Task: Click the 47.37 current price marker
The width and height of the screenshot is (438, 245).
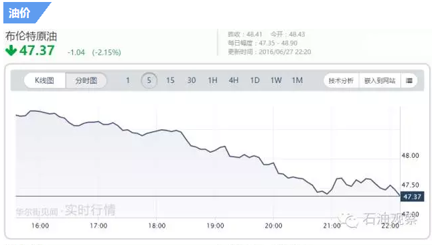Action: [413, 196]
